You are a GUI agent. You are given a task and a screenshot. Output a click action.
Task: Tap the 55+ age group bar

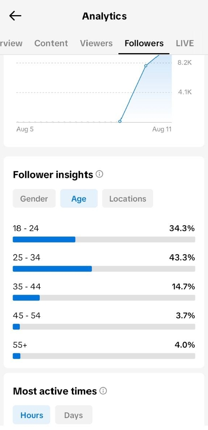click(x=104, y=356)
